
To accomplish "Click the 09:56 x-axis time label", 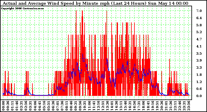I will [x=80, y=106].
